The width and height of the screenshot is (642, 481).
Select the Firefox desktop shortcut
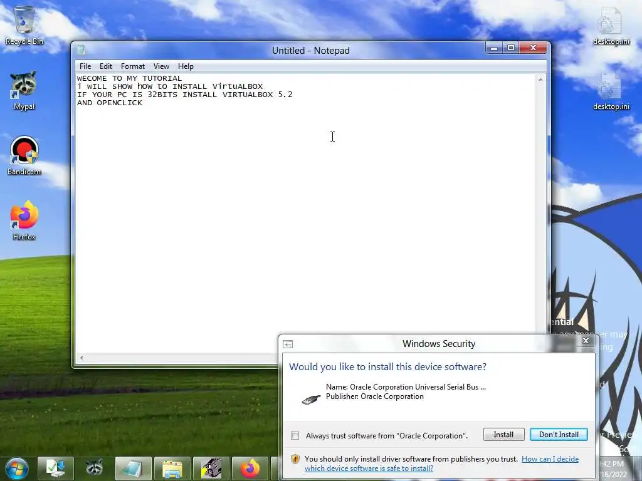pyautogui.click(x=24, y=220)
